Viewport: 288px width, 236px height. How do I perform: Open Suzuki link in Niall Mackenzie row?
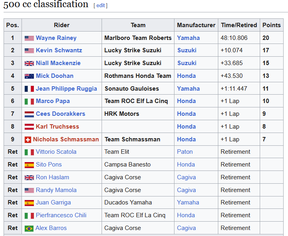[187, 63]
